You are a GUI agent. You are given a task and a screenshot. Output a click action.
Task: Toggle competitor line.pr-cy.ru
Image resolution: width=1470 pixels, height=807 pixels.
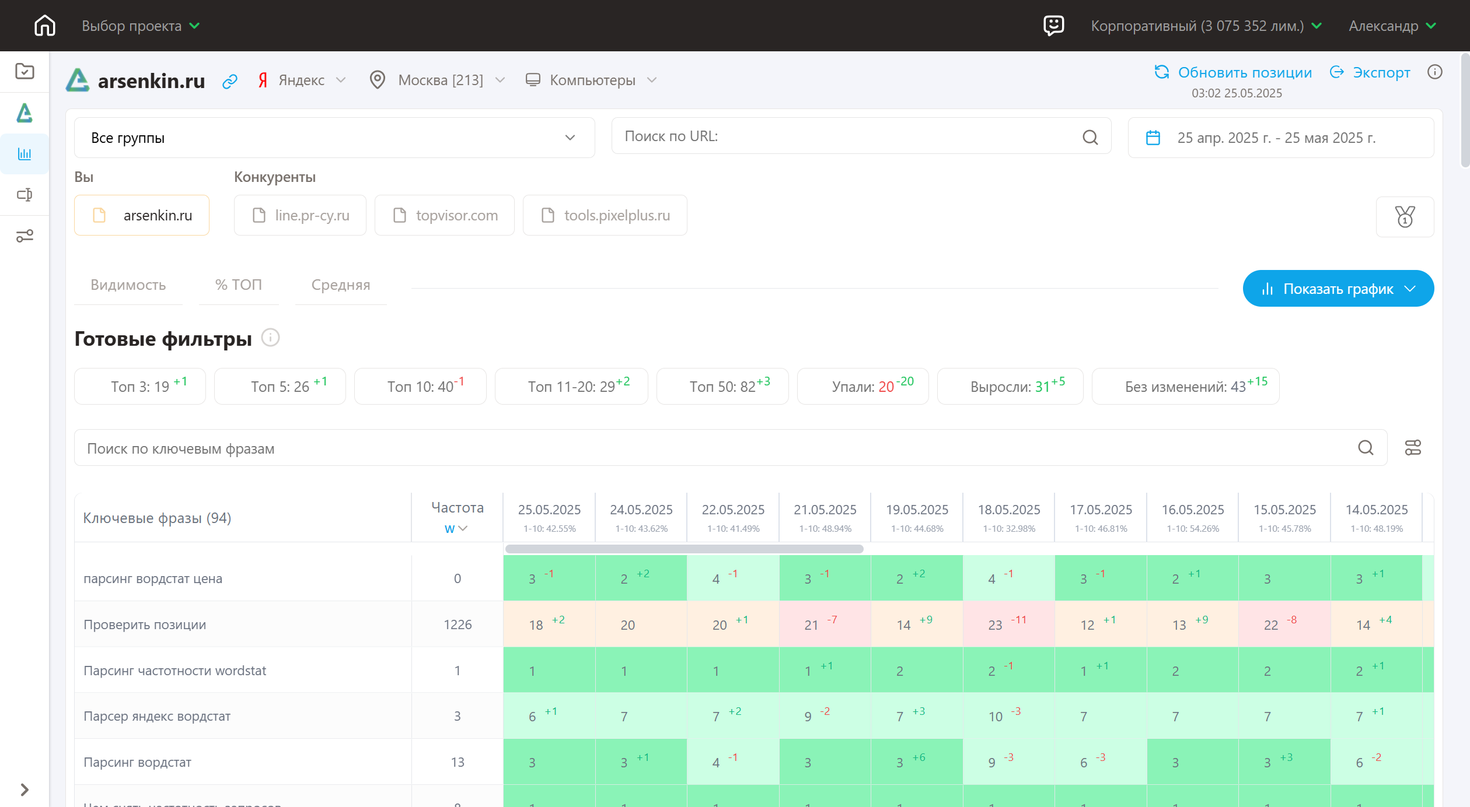click(300, 215)
